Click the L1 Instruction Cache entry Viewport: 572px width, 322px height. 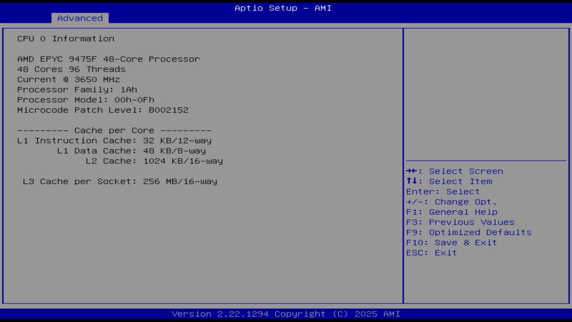point(114,140)
